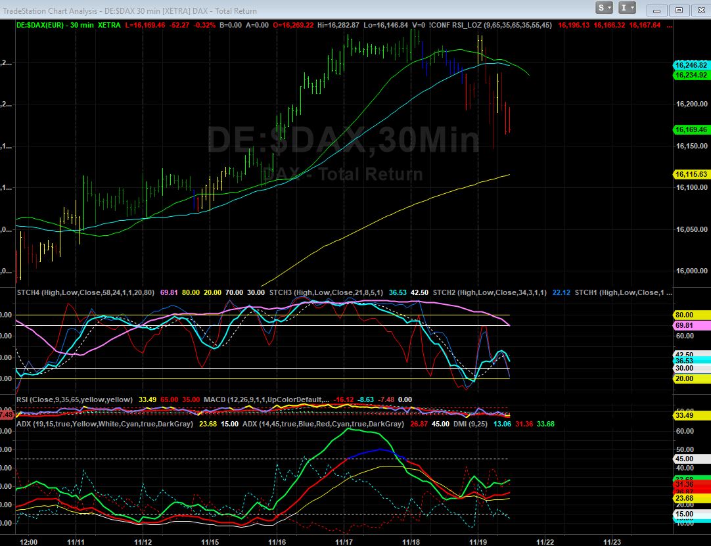Select the DE:$DAX(EUR) - 30 min symbol label
This screenshot has width=711, height=546.
55,26
